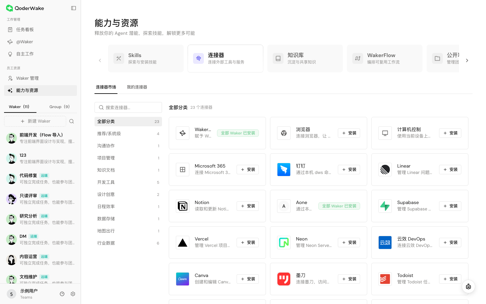Open the help icon near 示例用户

pyautogui.click(x=62, y=294)
